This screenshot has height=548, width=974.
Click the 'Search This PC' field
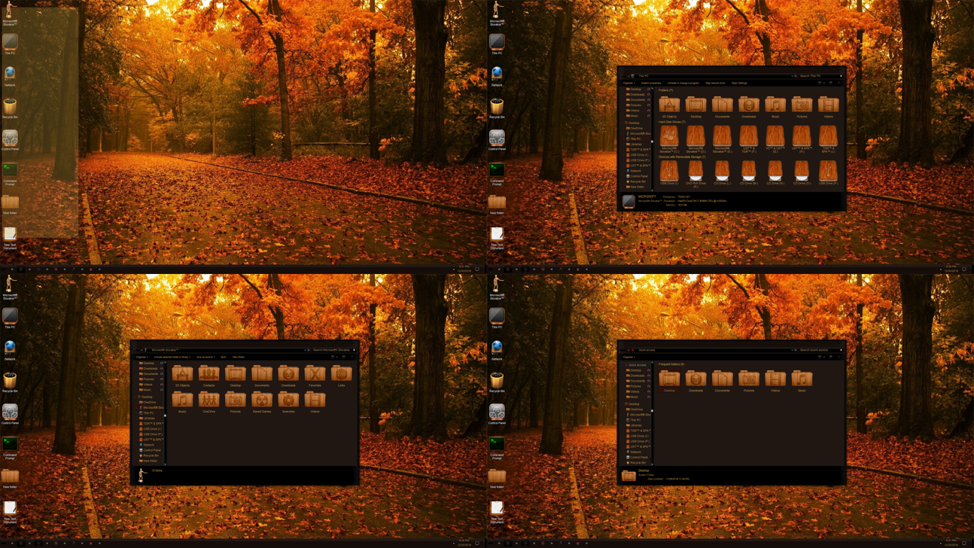point(817,76)
